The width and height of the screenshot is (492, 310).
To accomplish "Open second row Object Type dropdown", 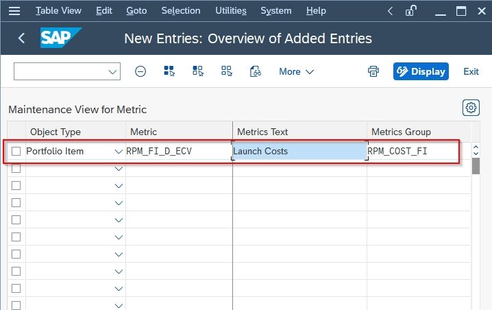I will pos(119,169).
